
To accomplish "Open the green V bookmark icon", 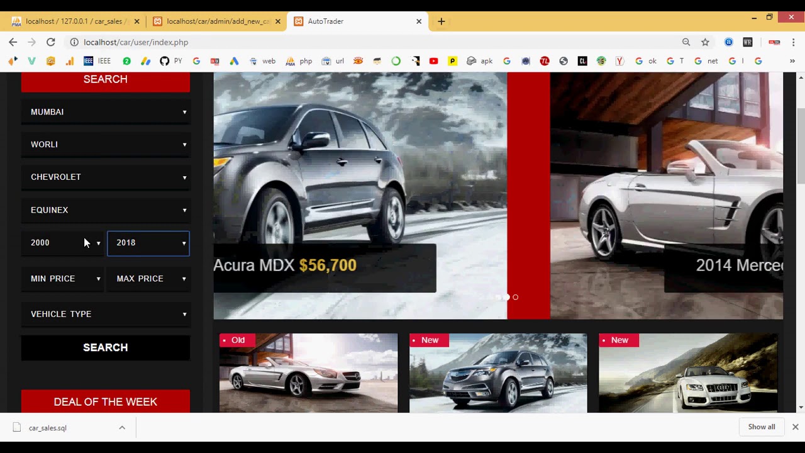I will tap(32, 61).
